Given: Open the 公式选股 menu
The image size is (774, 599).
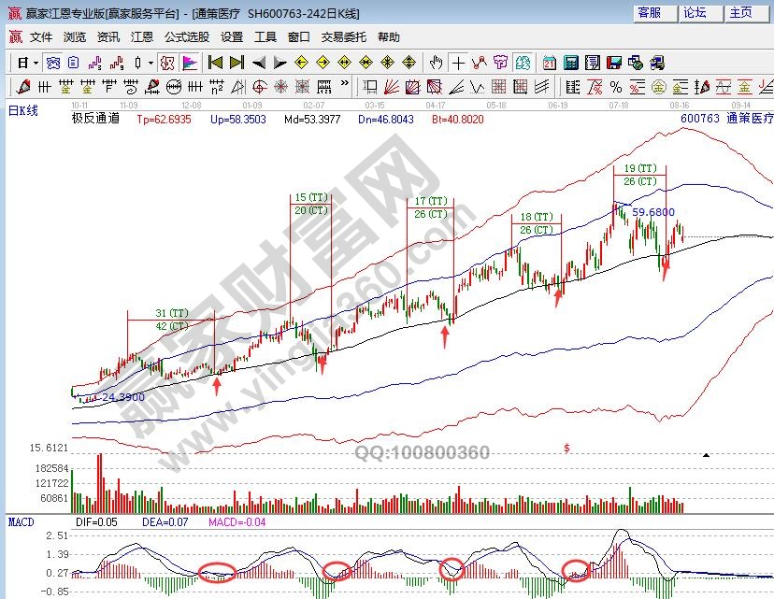Looking at the screenshot, I should 186,37.
